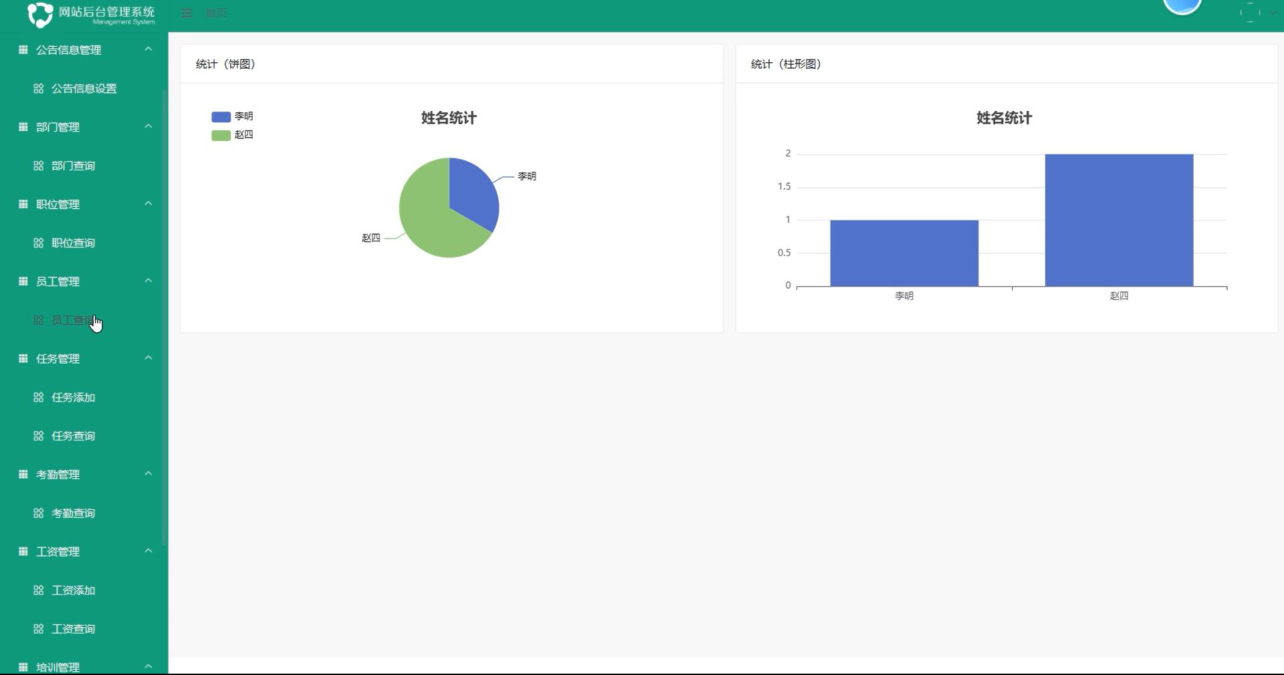This screenshot has width=1284, height=675.
Task: Click the icon beside 任务添加
Action: click(39, 397)
